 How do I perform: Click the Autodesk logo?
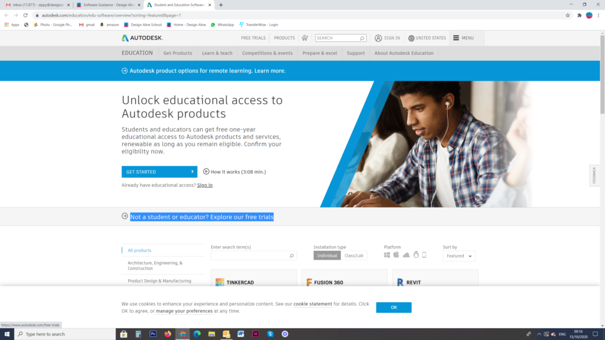tap(142, 38)
